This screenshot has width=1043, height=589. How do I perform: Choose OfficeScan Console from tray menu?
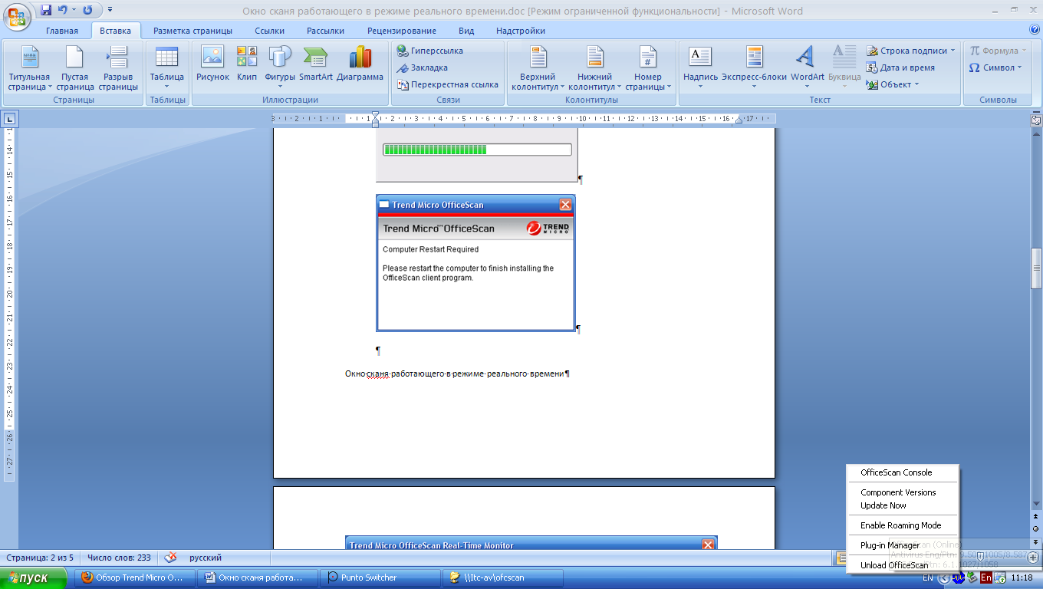click(x=903, y=472)
